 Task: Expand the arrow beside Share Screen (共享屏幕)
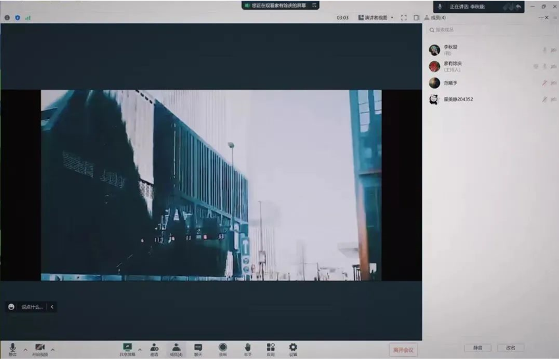[x=139, y=349]
